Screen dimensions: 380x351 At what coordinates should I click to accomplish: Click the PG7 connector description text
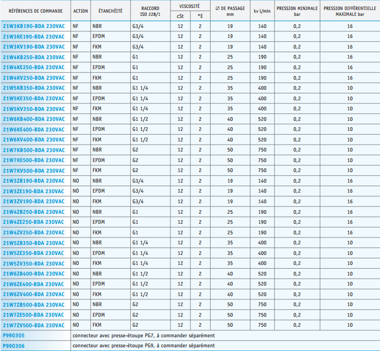tap(144, 335)
